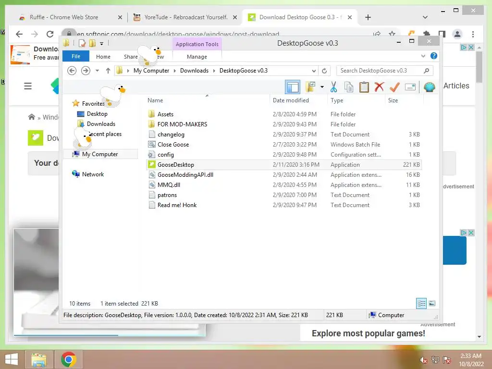This screenshot has width=492, height=369.
Task: Sort files by Date modified column header
Action: point(291,100)
